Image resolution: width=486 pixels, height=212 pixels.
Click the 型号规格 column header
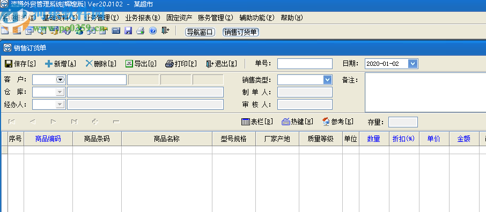click(234, 139)
